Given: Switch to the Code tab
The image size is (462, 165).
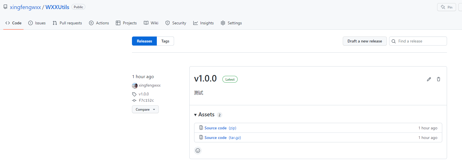Looking at the screenshot, I should 13,23.
